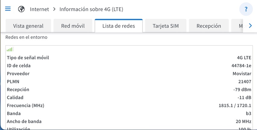This screenshot has height=130, width=257.
Task: Show more tabs with right chevron
Action: 250,26
